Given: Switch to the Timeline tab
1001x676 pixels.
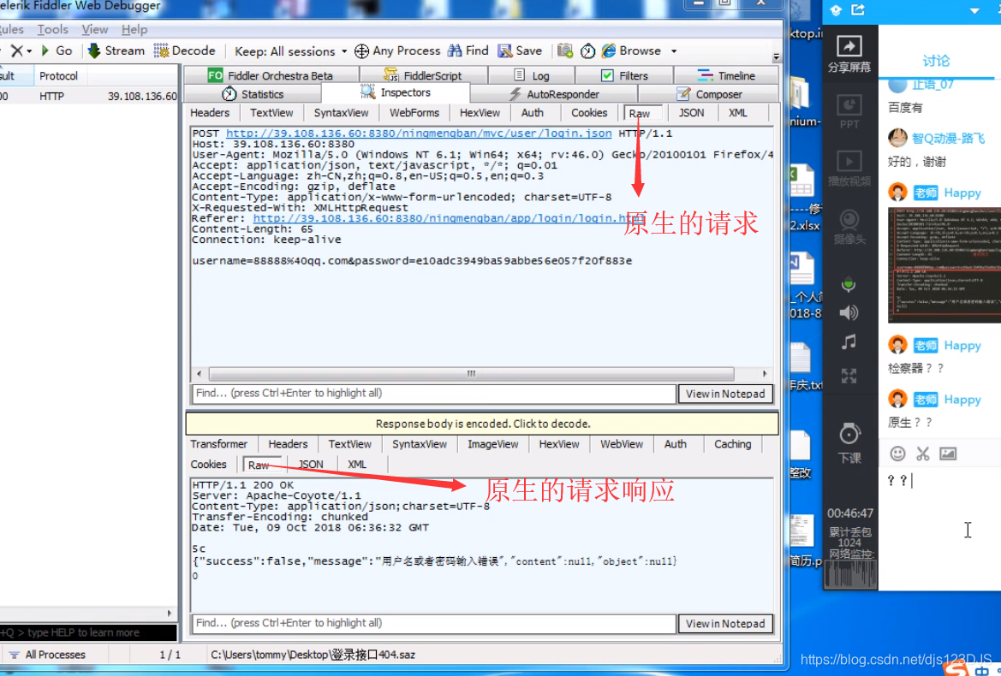Looking at the screenshot, I should click(726, 75).
